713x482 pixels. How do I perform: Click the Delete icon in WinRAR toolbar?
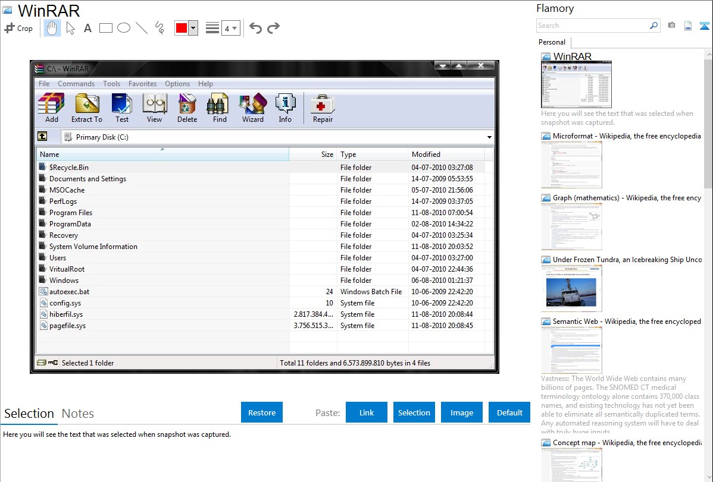pyautogui.click(x=187, y=108)
